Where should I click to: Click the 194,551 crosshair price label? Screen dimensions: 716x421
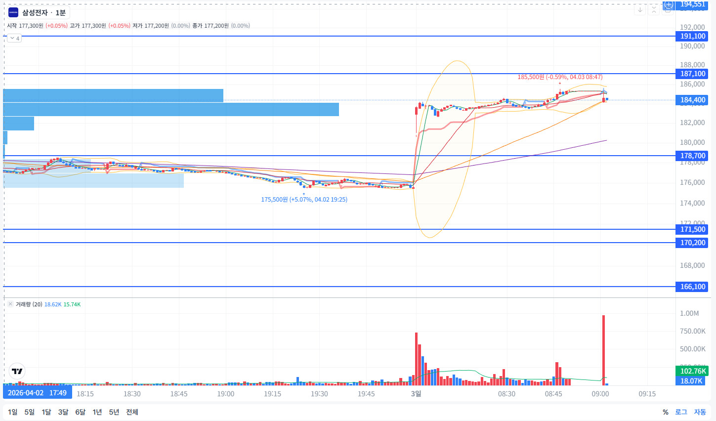[x=692, y=4]
